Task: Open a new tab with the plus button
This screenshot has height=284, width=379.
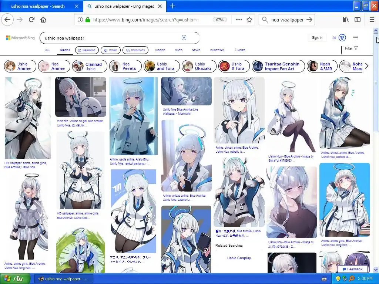Action: tap(172, 6)
